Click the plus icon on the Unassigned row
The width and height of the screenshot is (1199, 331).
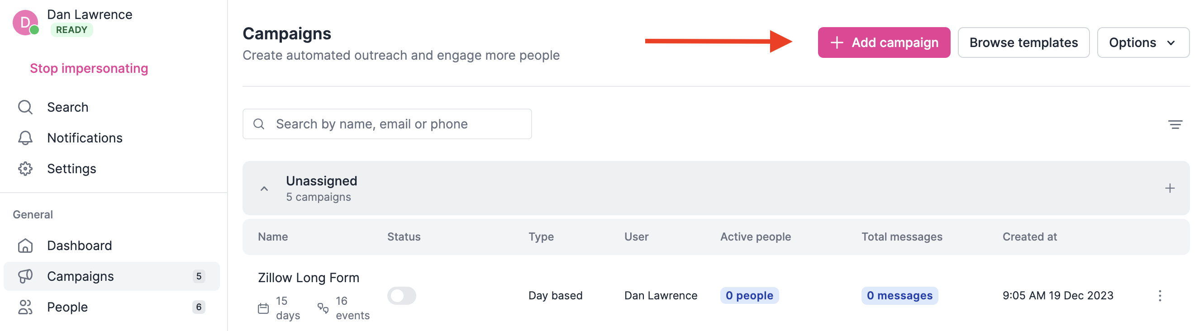1170,188
